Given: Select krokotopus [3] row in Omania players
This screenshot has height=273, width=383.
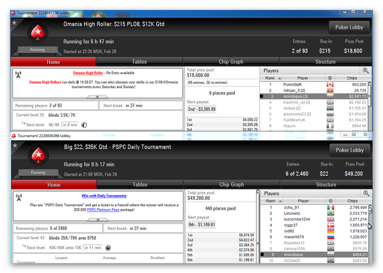Looking at the screenshot, I should 314,96.
